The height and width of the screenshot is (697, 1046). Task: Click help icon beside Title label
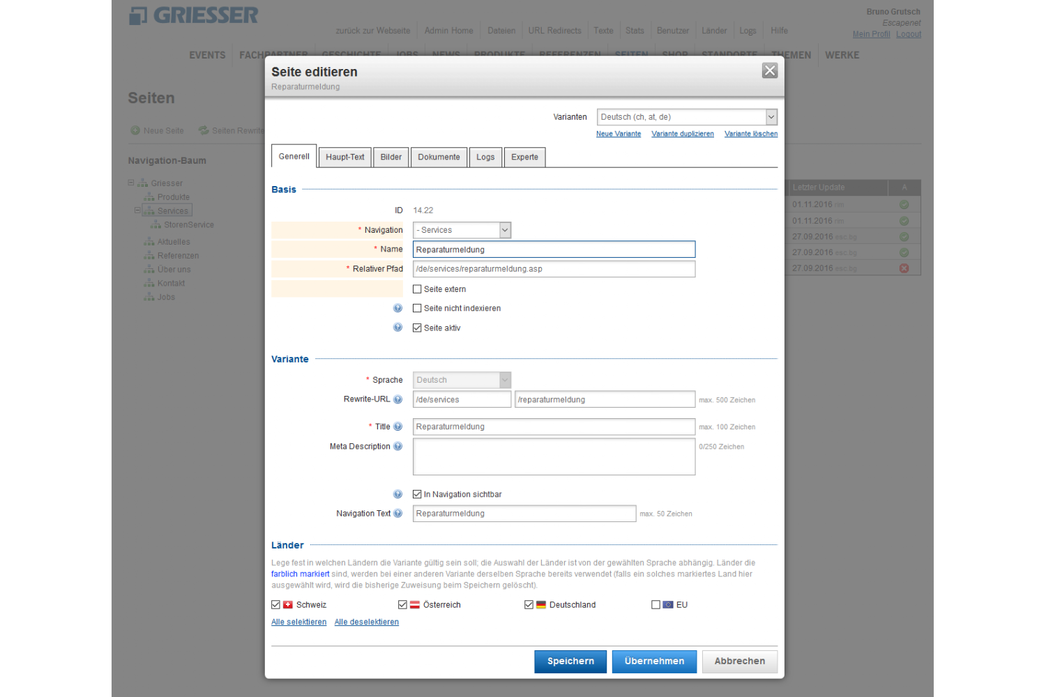(397, 427)
